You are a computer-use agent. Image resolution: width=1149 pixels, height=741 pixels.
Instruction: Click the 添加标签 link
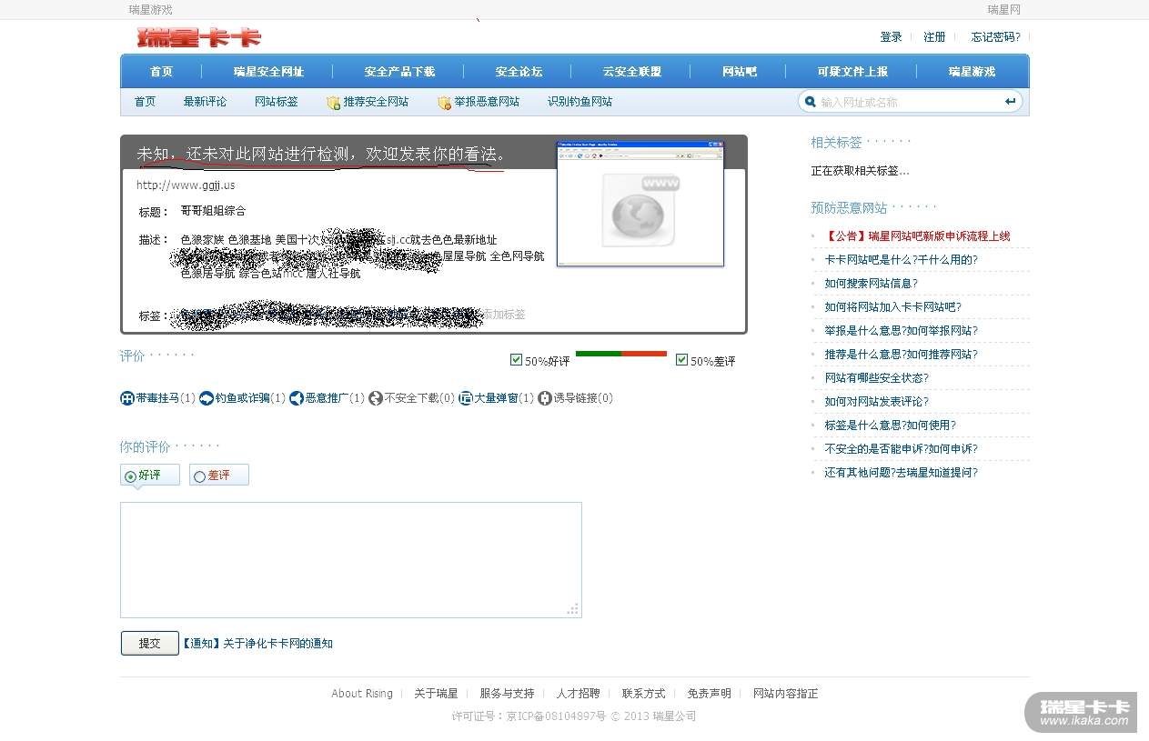click(504, 315)
